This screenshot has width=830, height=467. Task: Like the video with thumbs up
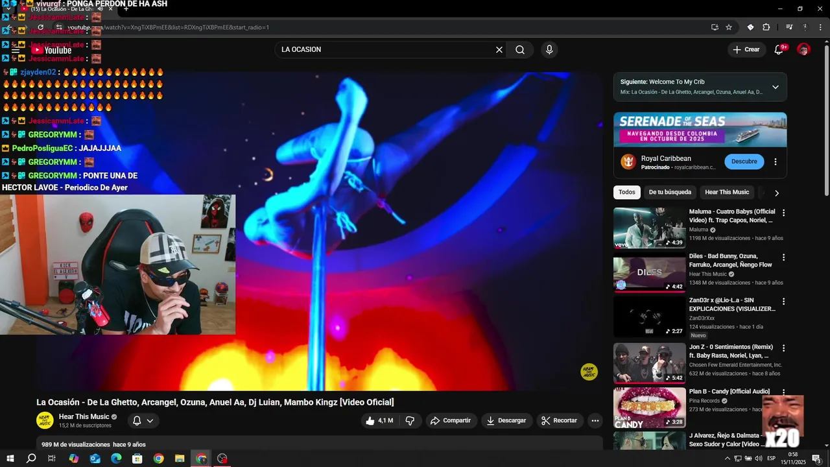[x=380, y=420]
